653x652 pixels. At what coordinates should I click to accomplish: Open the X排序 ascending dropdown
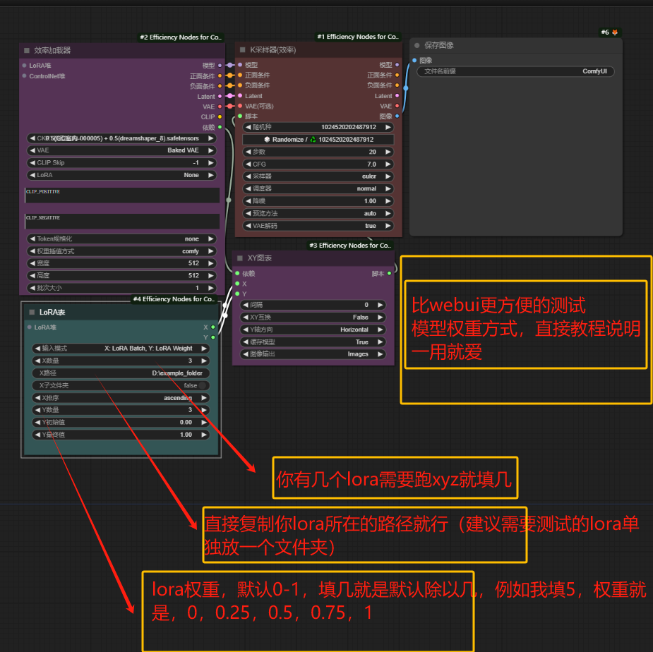121,397
